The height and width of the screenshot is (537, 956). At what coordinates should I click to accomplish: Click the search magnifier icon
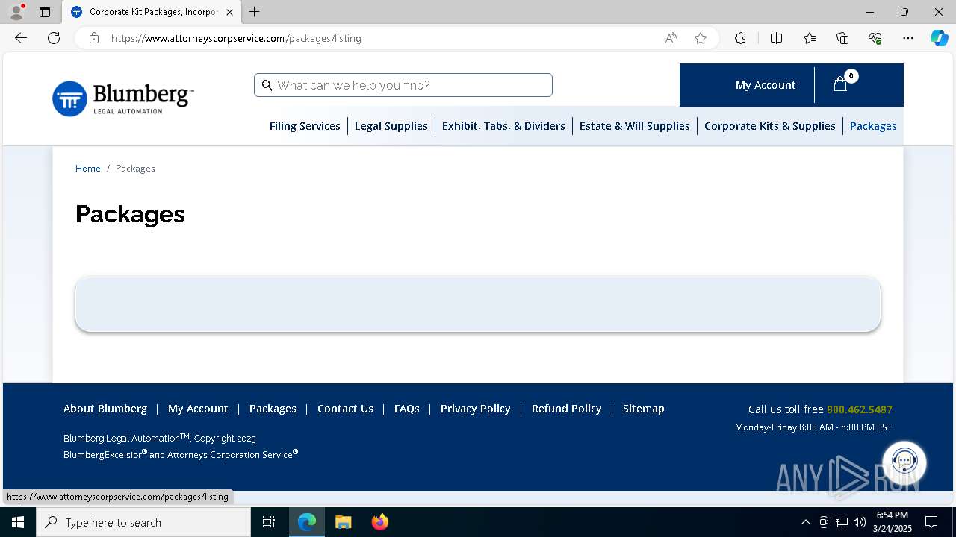point(267,85)
